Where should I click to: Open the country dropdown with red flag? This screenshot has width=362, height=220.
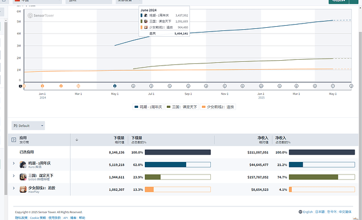[x=37, y=1]
